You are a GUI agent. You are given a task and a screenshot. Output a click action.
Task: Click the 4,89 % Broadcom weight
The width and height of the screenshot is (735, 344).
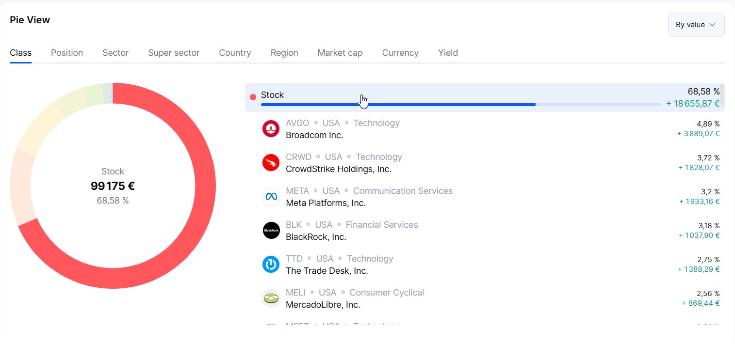coord(708,124)
